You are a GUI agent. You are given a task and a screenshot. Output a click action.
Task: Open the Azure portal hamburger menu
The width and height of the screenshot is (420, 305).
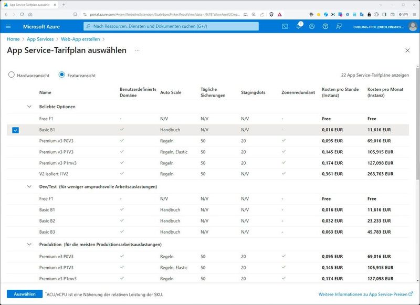(x=8, y=26)
